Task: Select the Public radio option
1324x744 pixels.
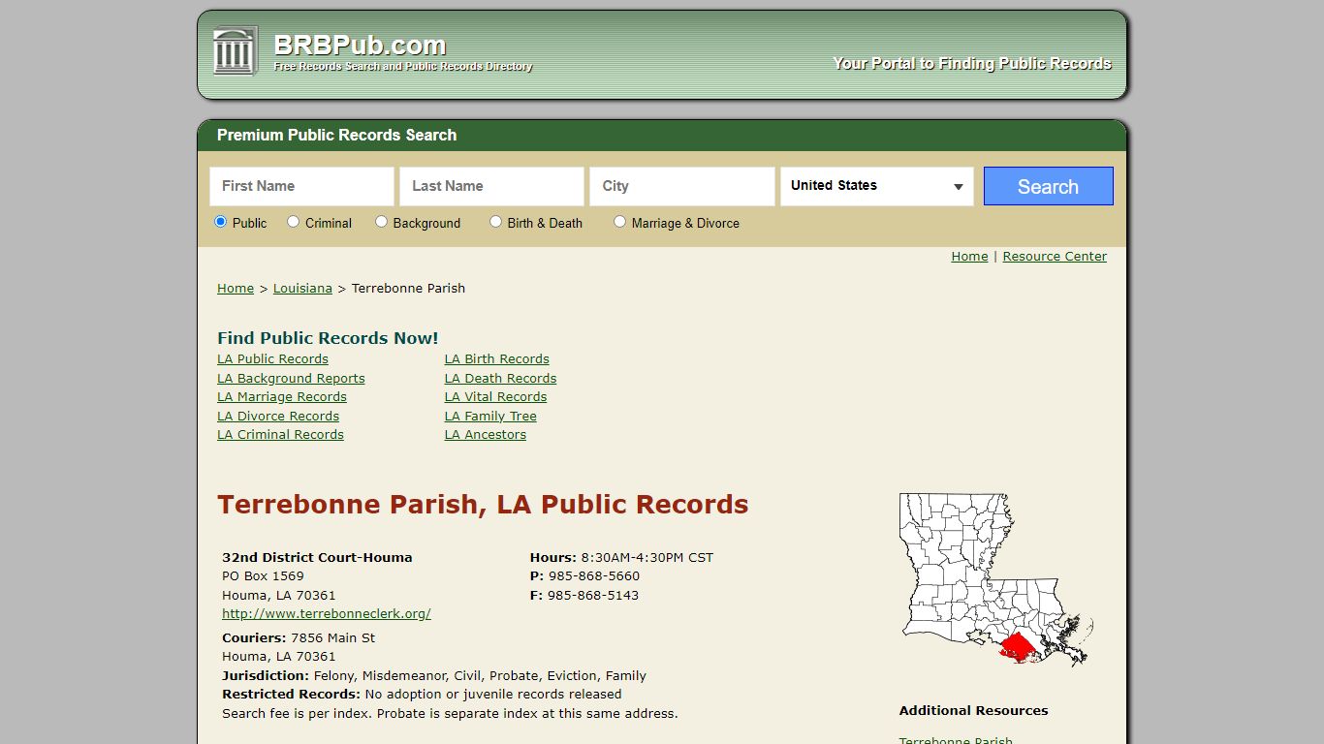Action: pos(220,222)
